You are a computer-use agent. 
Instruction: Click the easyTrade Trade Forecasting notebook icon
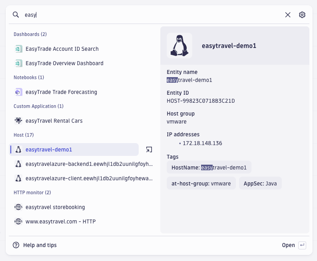tap(18, 92)
